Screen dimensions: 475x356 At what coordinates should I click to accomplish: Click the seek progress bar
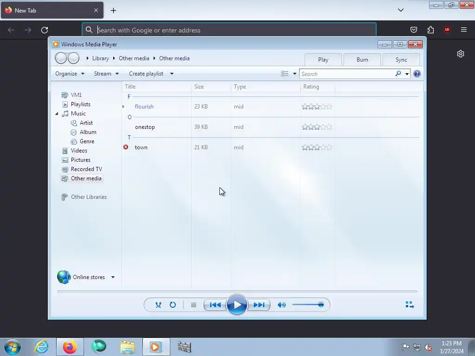(237, 291)
